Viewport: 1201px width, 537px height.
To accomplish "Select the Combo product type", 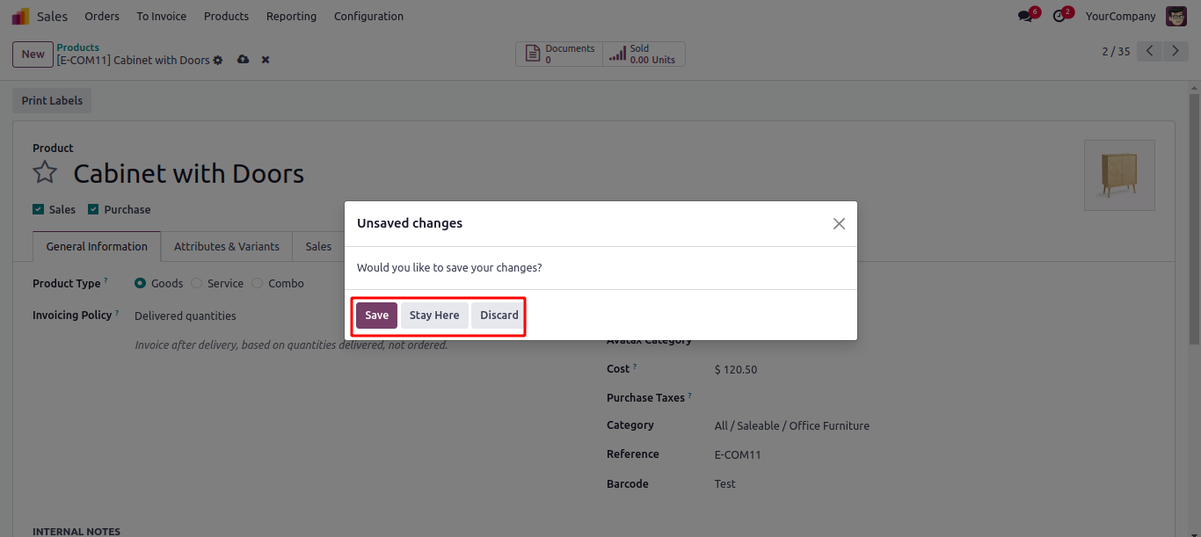I will point(258,284).
